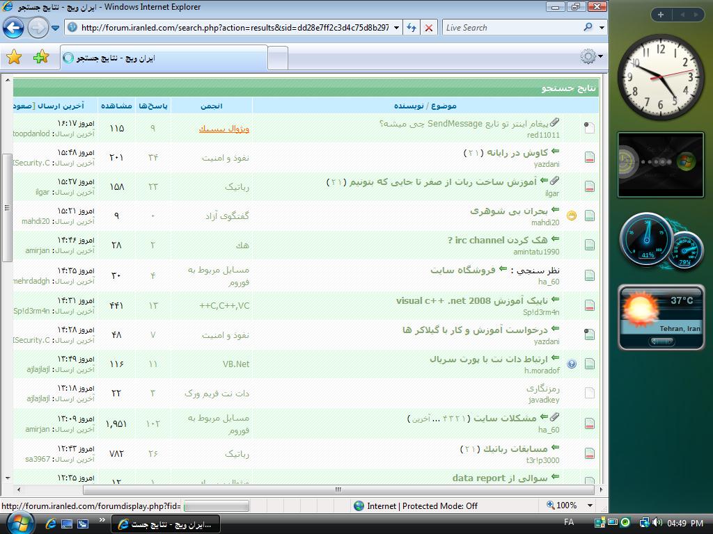This screenshot has height=534, width=713.
Task: Open the zoom level 100% dropdown
Action: (x=590, y=505)
